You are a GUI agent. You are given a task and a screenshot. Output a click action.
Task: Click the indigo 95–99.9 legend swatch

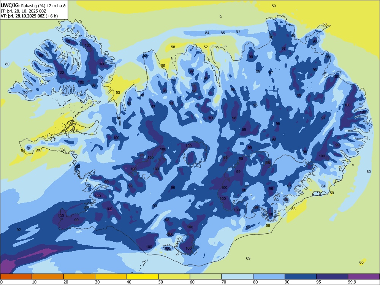332,277
